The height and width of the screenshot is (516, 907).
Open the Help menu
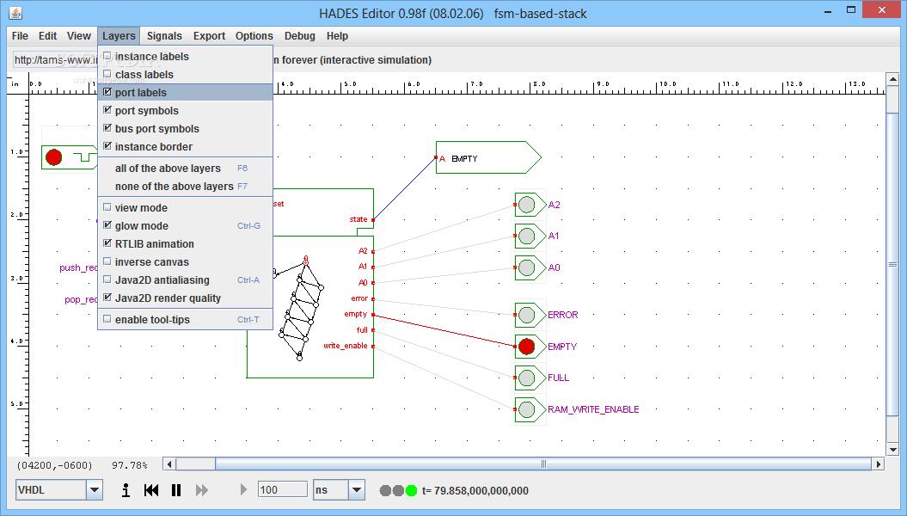click(x=337, y=36)
